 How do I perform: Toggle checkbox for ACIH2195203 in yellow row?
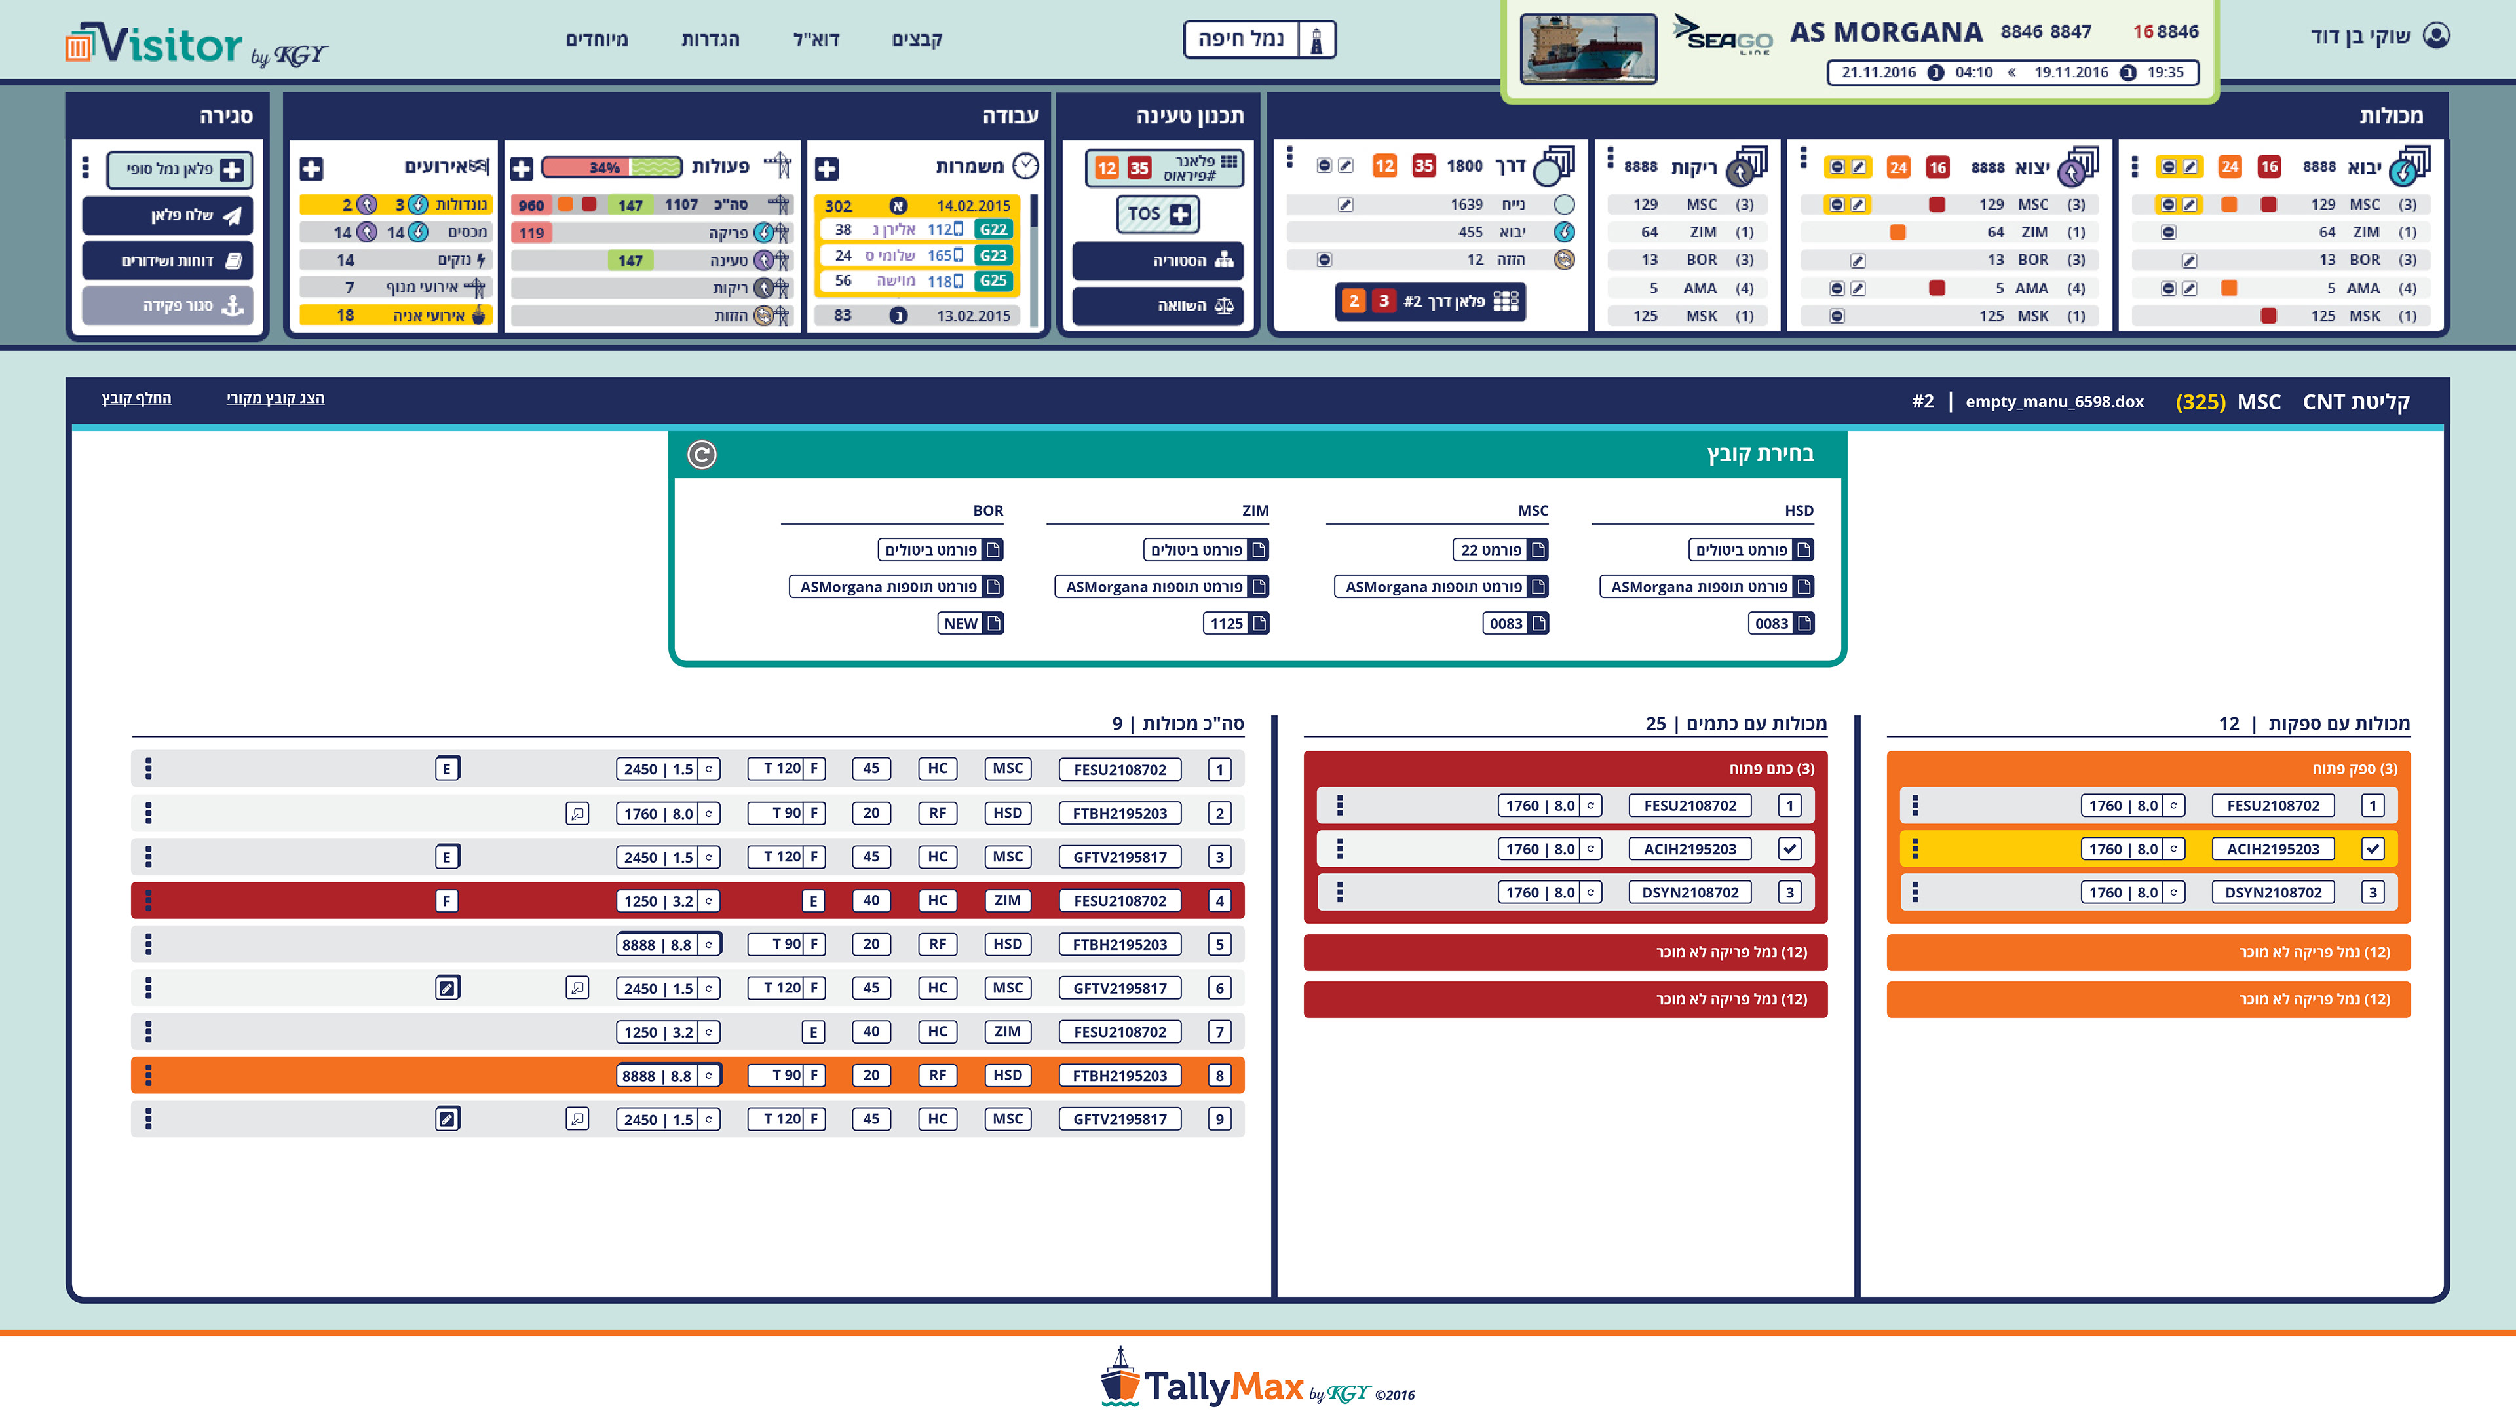2373,848
